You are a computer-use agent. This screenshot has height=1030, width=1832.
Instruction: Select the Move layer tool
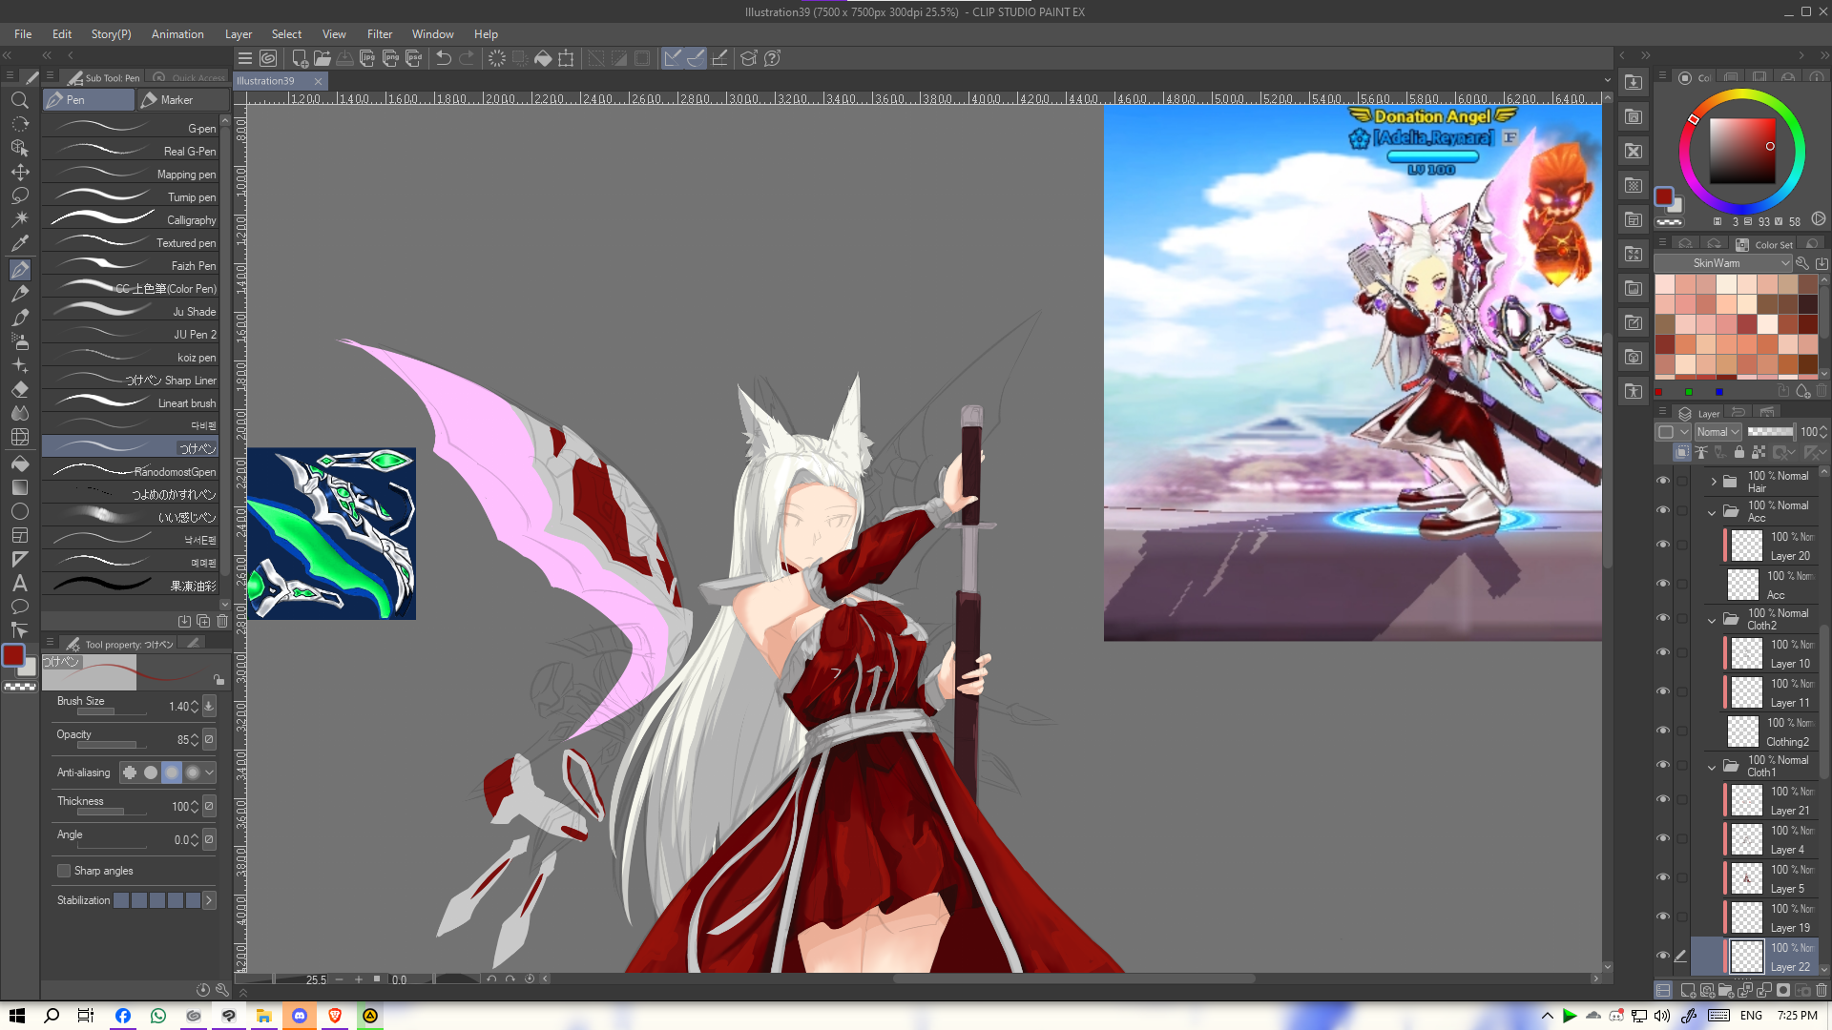coord(19,172)
